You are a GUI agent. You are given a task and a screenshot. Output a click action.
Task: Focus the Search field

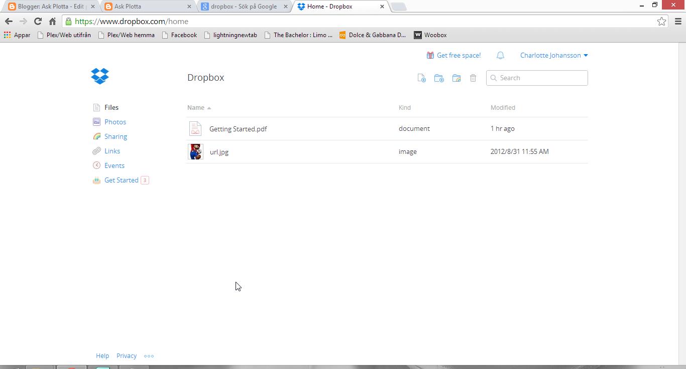[x=537, y=78]
